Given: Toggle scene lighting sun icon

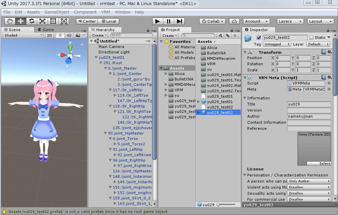Looking at the screenshot, I should (x=60, y=35).
